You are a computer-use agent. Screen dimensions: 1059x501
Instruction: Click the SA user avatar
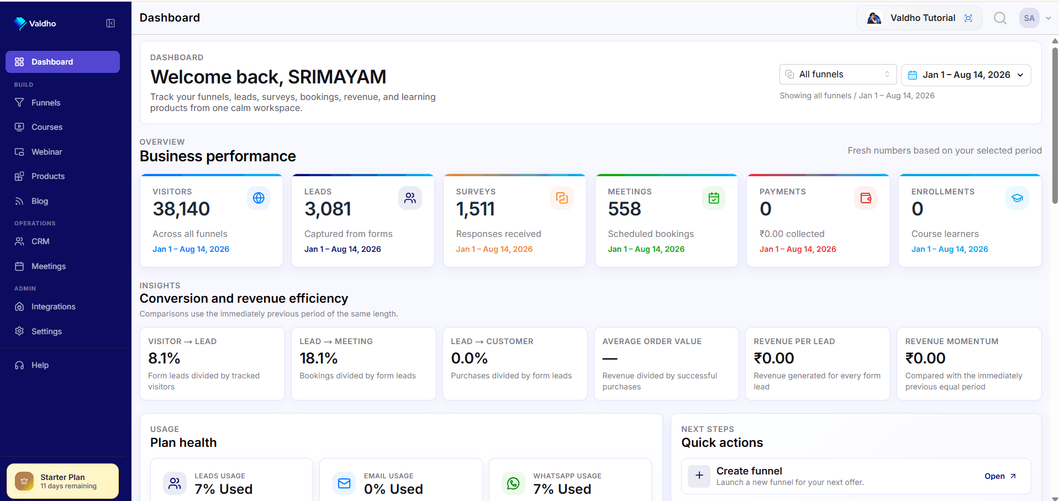coord(1029,18)
